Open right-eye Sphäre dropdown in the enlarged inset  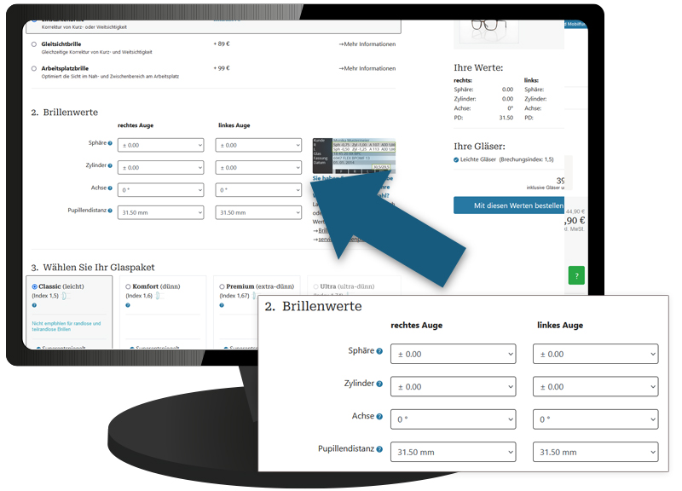tap(453, 354)
